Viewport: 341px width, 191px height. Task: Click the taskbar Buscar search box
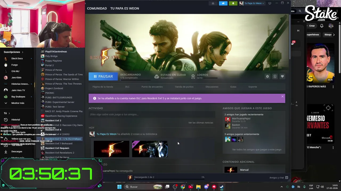[x=144, y=187]
